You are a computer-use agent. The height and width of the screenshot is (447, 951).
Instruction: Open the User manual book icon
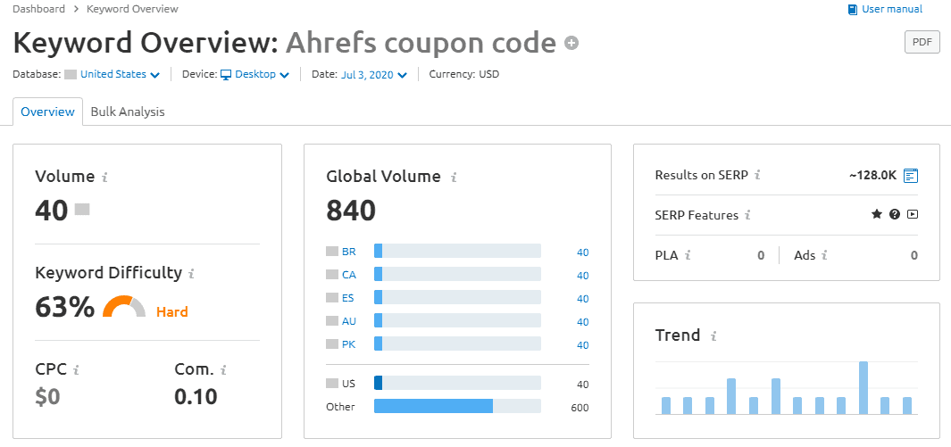point(853,9)
